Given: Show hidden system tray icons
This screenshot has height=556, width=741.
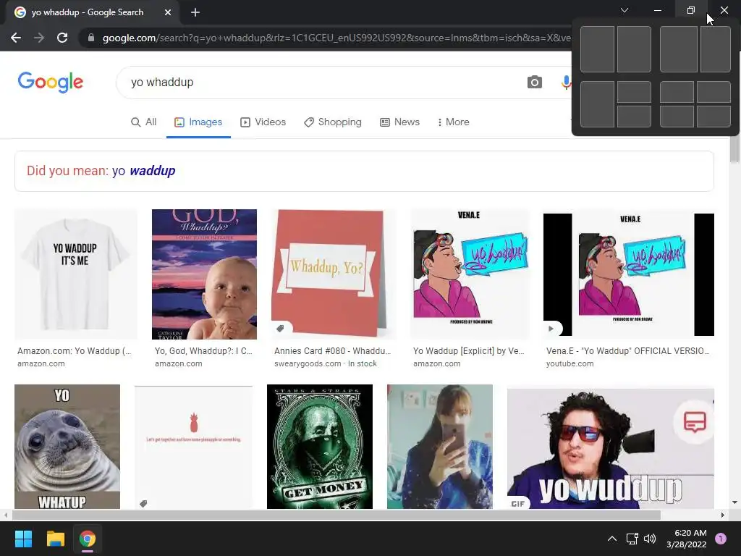Looking at the screenshot, I should point(612,539).
